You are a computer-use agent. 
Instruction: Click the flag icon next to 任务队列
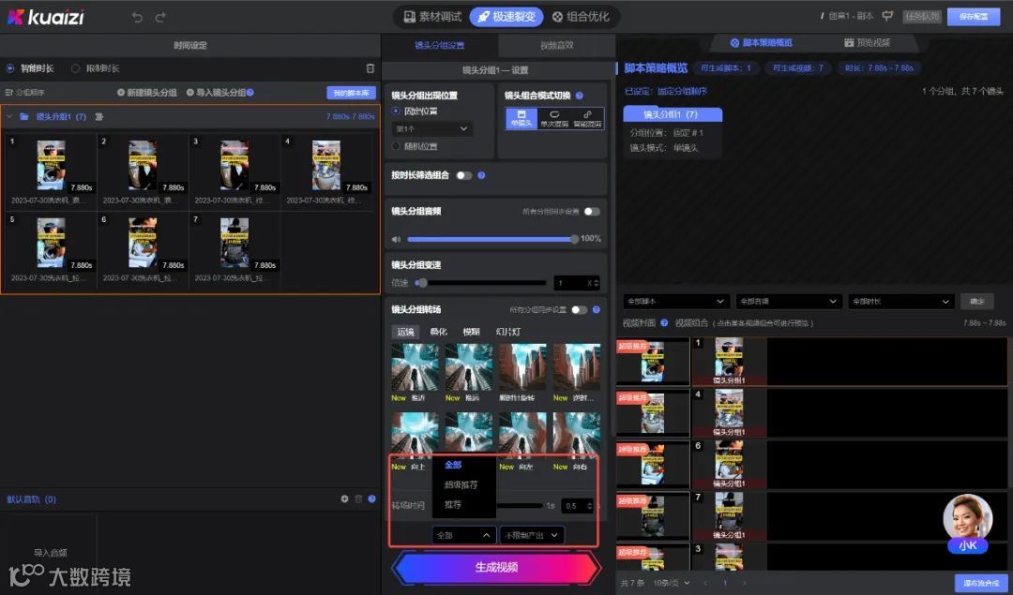click(x=887, y=16)
